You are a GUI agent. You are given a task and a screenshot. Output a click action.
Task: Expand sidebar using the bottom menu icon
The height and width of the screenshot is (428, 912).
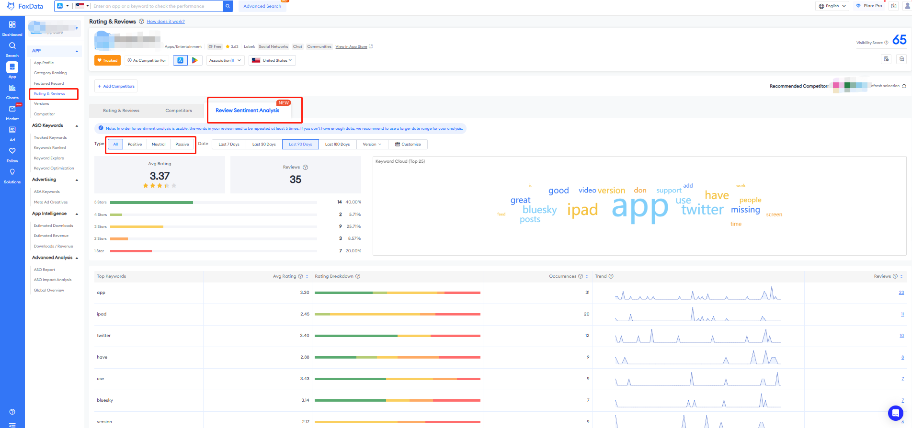[x=12, y=425]
